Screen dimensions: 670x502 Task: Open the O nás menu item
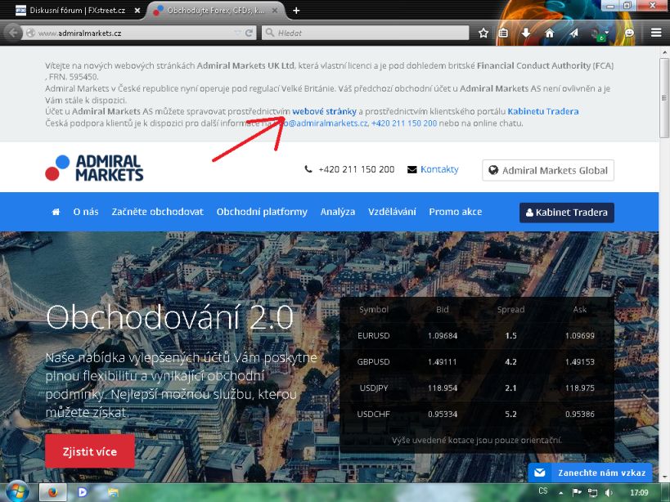(86, 212)
